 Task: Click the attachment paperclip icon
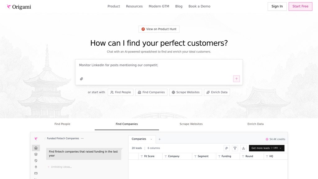[81, 79]
